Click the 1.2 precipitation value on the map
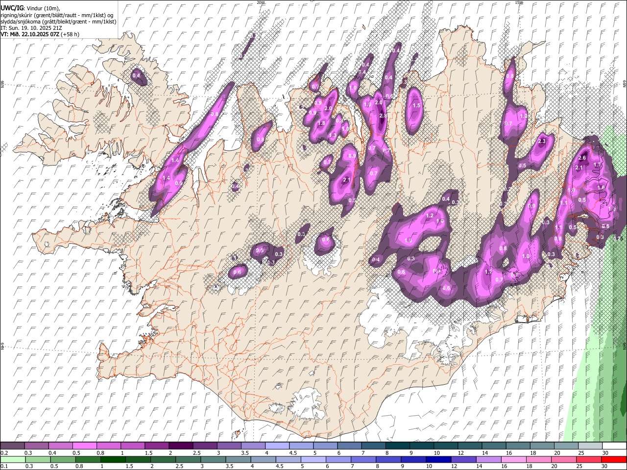 pyautogui.click(x=430, y=215)
